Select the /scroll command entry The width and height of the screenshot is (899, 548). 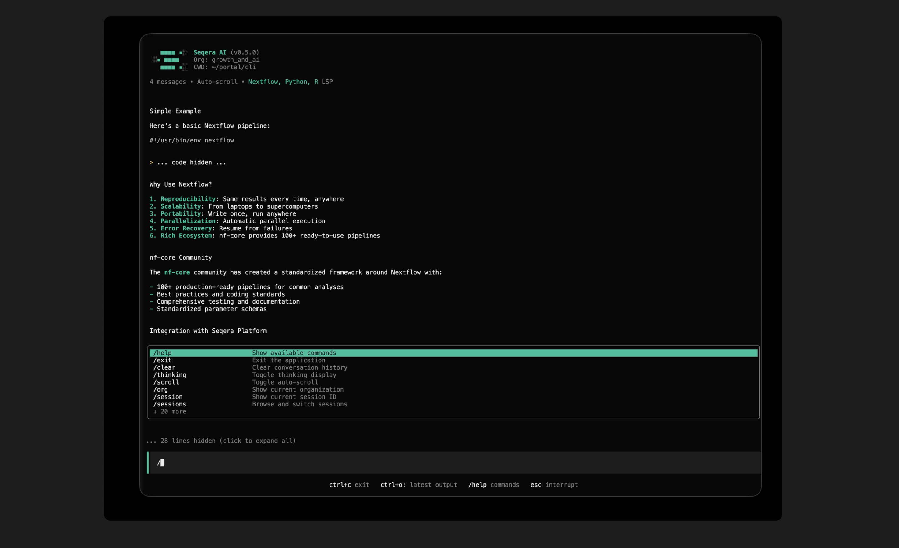[x=453, y=382]
